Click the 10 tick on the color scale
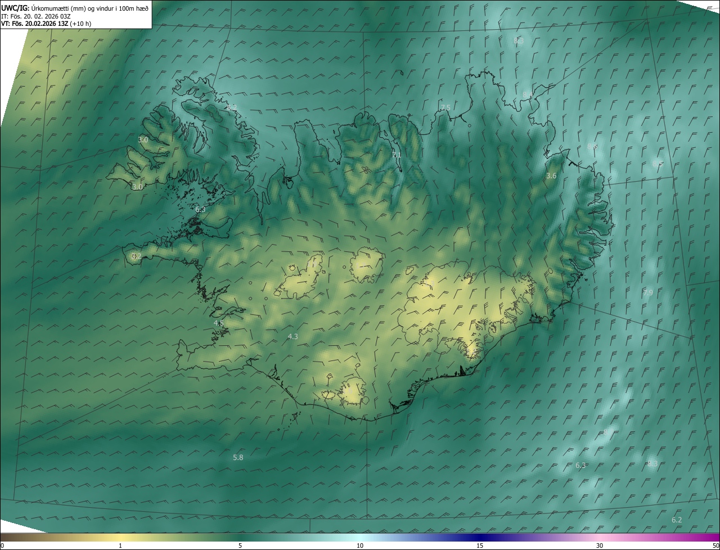The height and width of the screenshot is (550, 720). pos(360,546)
